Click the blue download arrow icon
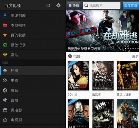The width and height of the screenshot is (139, 128). coord(5,15)
